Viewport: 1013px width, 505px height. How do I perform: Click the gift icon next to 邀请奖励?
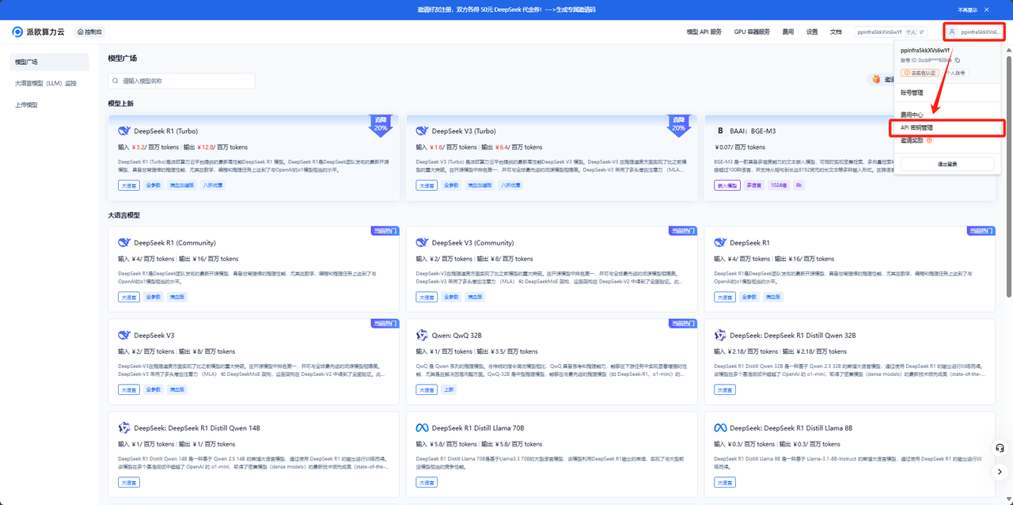[x=929, y=140]
